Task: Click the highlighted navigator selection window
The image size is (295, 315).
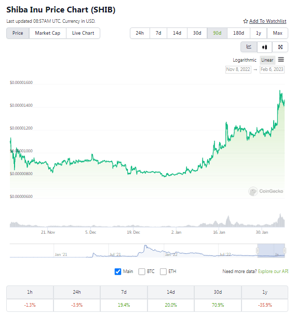Action: (271, 251)
